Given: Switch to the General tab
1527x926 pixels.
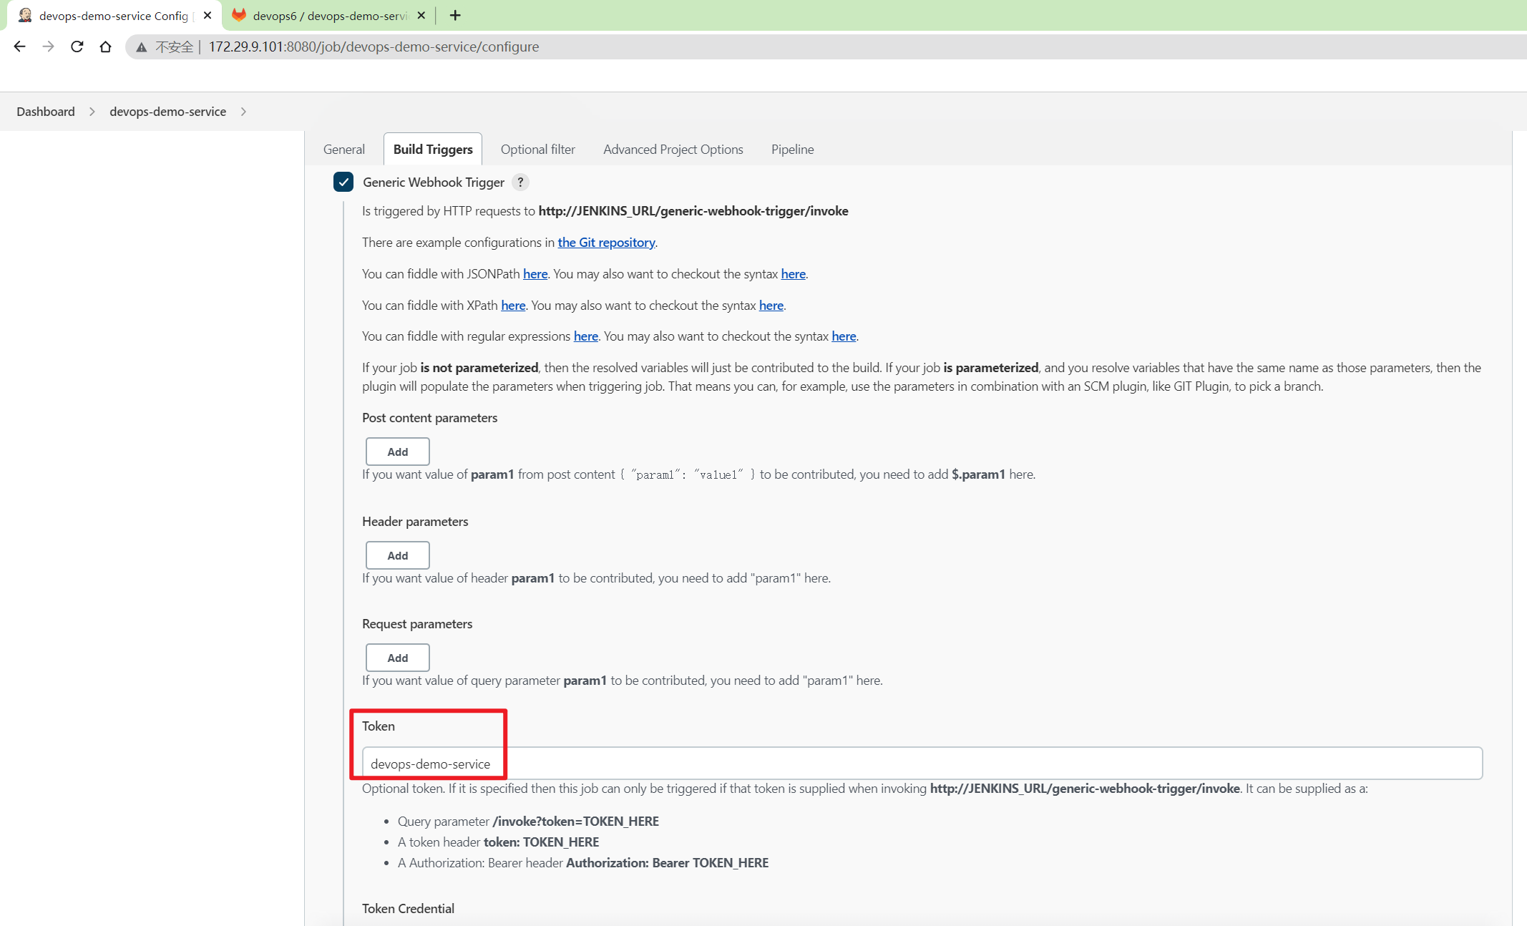Looking at the screenshot, I should click(x=343, y=150).
